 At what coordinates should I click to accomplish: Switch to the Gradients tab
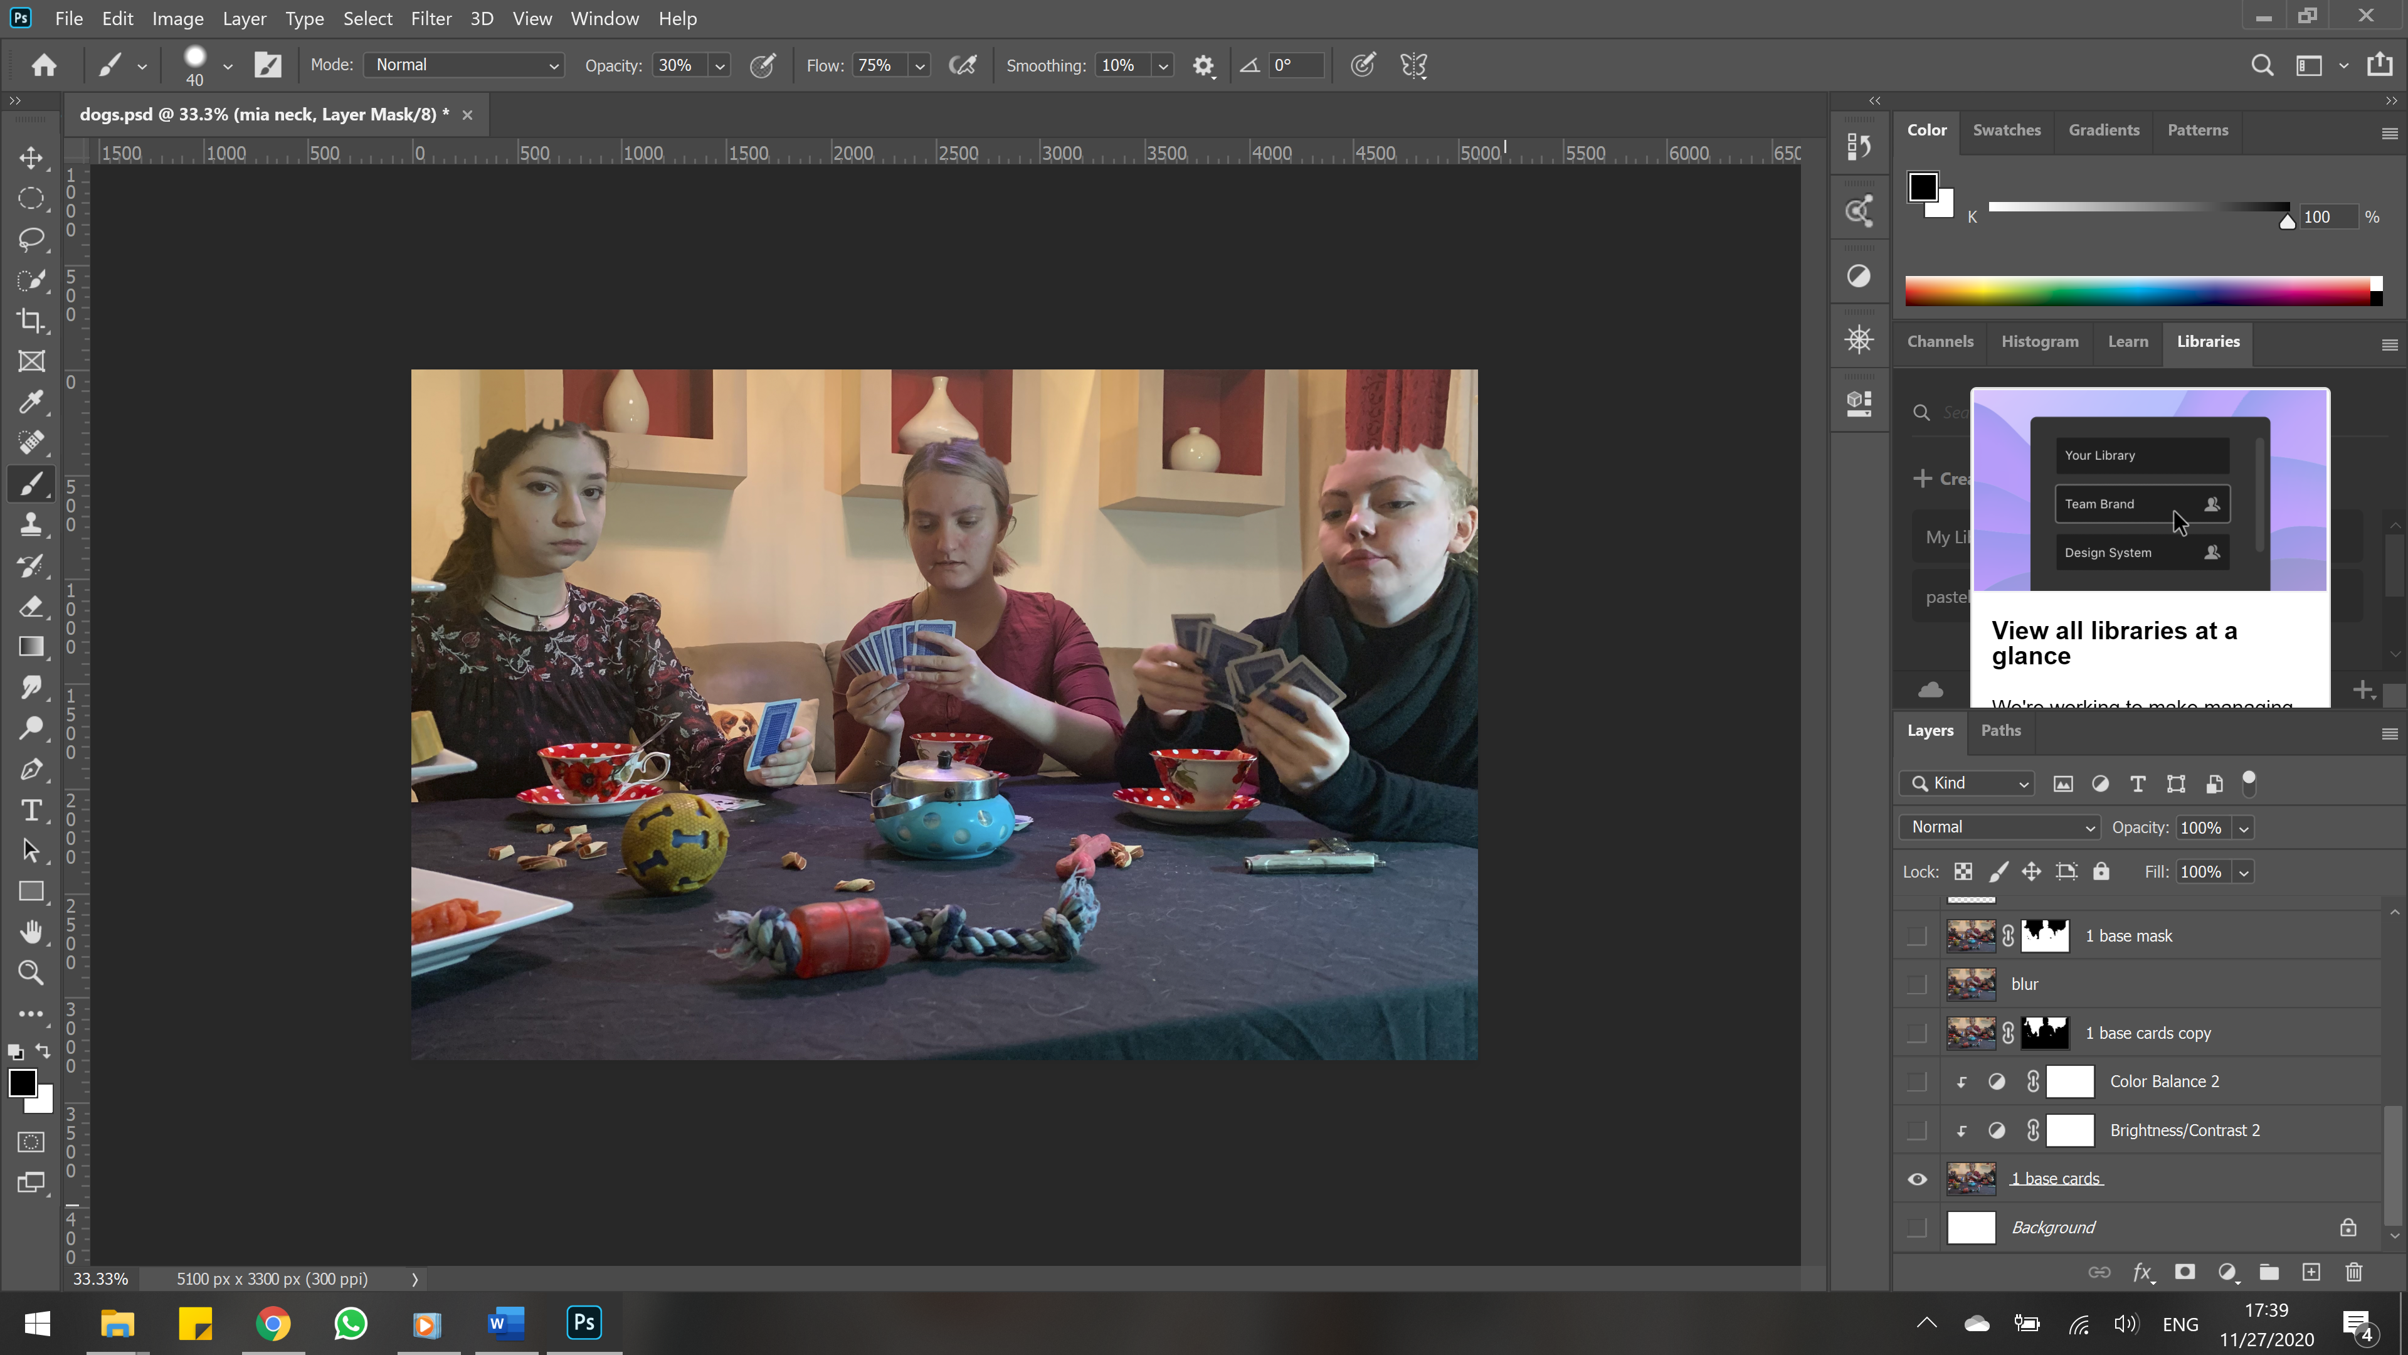tap(2103, 130)
